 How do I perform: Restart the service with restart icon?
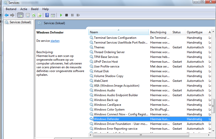pyautogui.click(x=78, y=15)
